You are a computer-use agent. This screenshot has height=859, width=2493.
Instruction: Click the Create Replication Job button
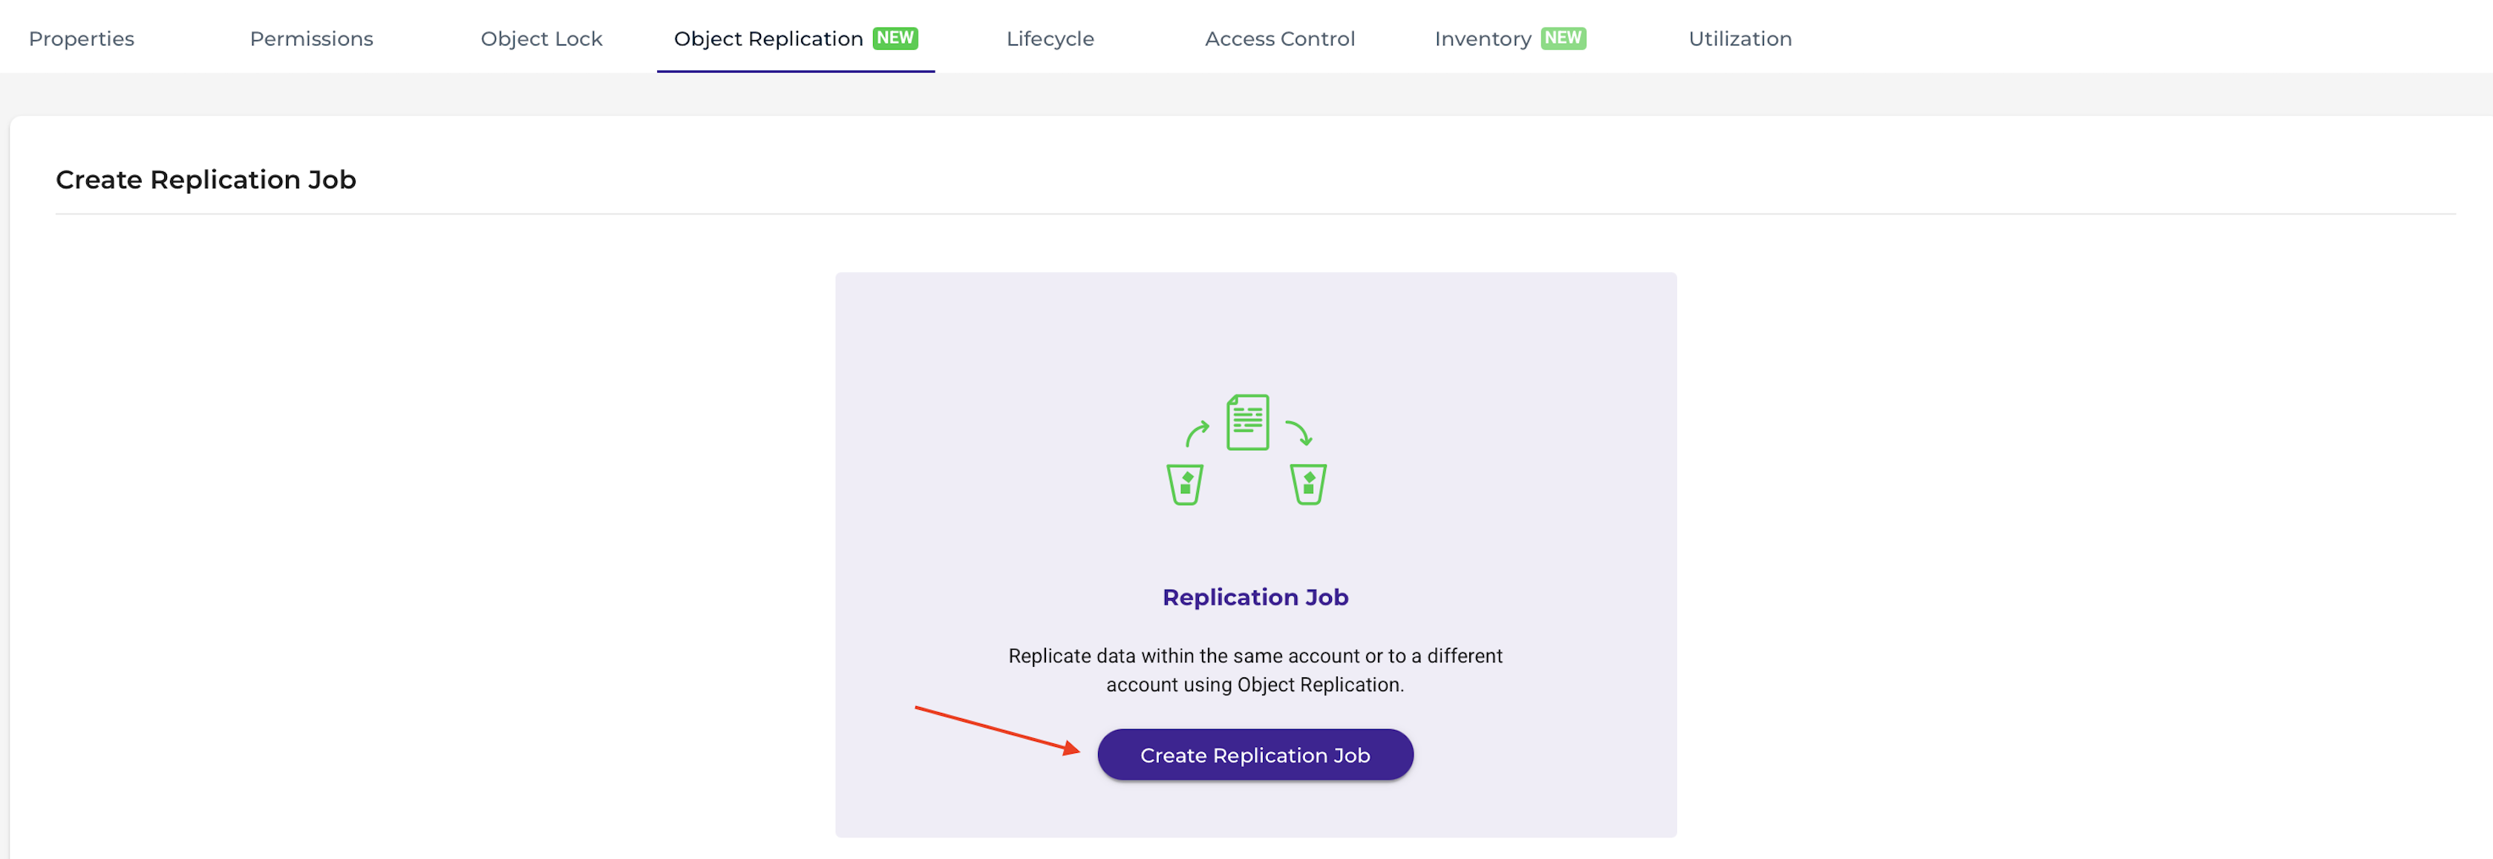[x=1255, y=754]
